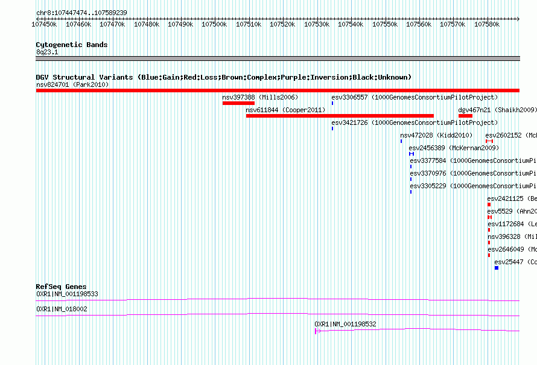Screen dimensions: 537x365
Task: Click the 107530k ruler tick label
Action: point(317,24)
